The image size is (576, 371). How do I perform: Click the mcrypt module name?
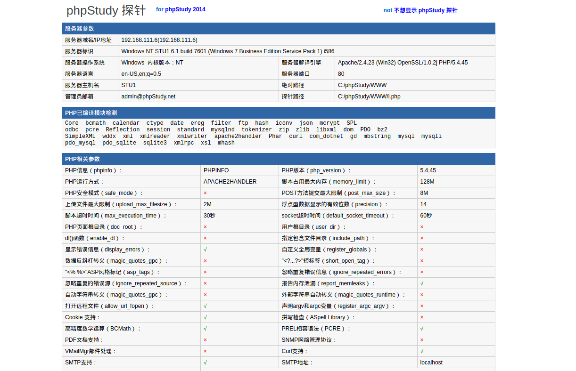point(329,123)
